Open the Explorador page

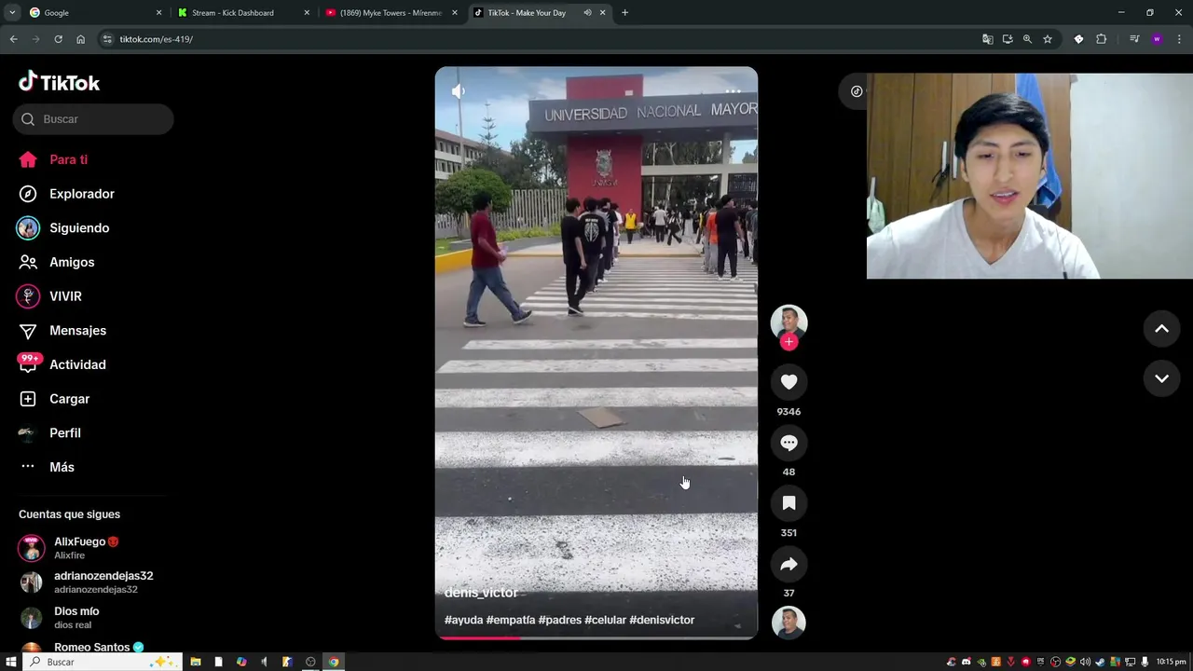point(67,194)
